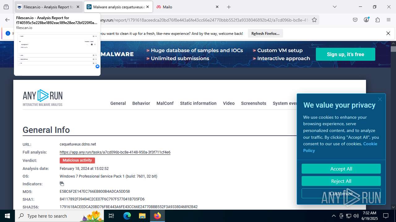Open File Explorer from taskbar
Image resolution: width=396 pixels, height=222 pixels.
click(142, 216)
